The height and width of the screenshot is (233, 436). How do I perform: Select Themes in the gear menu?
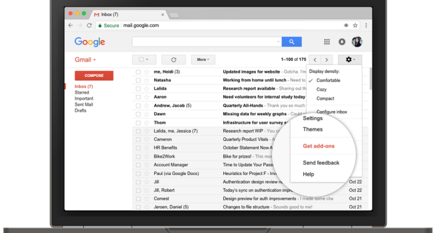(x=313, y=129)
